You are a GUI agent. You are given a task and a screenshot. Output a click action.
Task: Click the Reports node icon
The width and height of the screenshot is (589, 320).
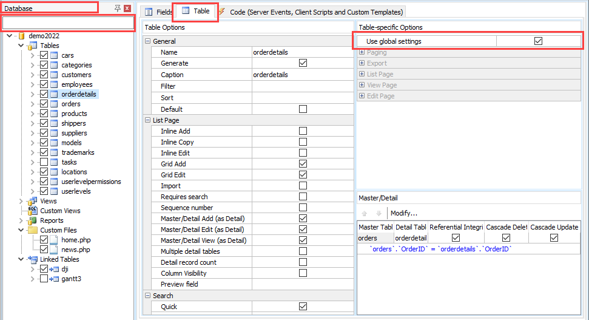[x=33, y=220]
